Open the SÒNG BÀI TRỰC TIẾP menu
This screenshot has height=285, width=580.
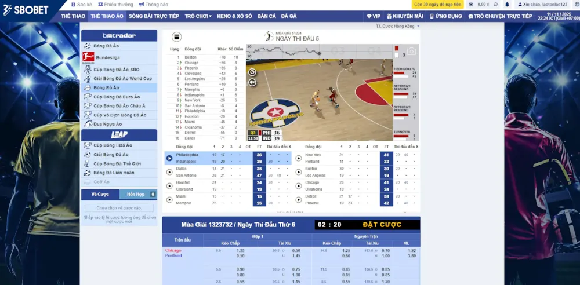point(154,16)
